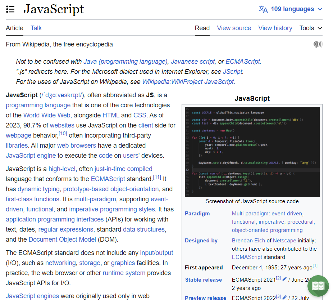Follow the Javanese script link
The width and height of the screenshot is (333, 300).
[x=193, y=62]
